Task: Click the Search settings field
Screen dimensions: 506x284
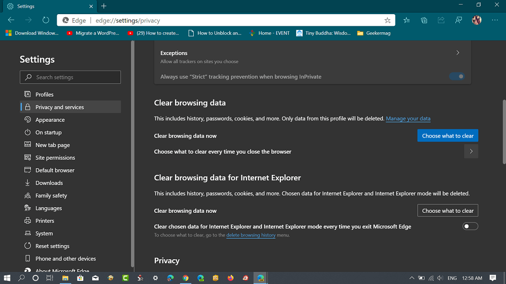Action: [x=70, y=77]
